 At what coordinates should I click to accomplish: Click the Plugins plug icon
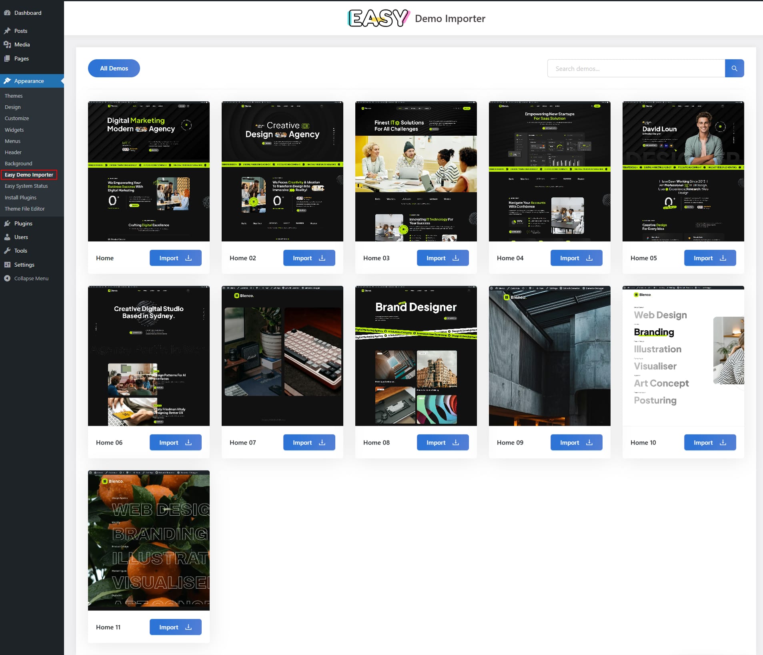7,223
